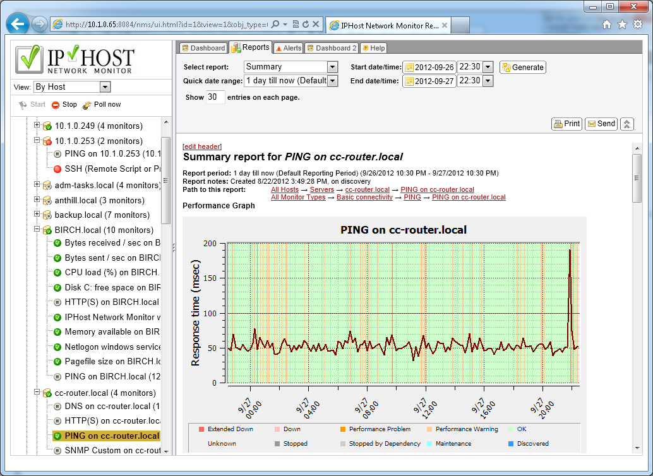This screenshot has height=476, width=653.
Task: Open the Select report dropdown
Action: pos(332,67)
